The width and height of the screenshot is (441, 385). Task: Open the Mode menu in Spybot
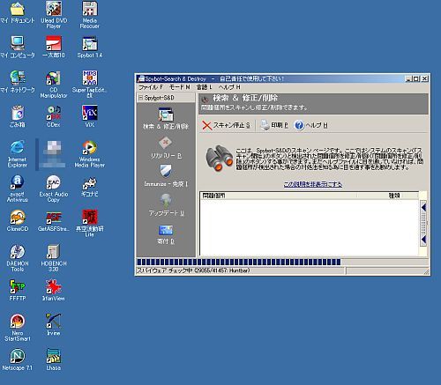(x=180, y=87)
